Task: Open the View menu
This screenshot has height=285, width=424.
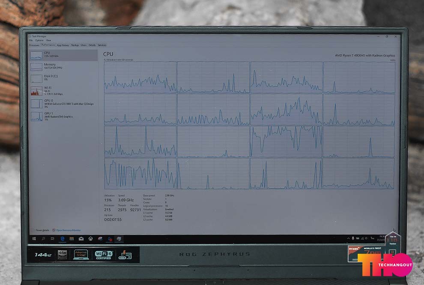Action: [x=49, y=40]
